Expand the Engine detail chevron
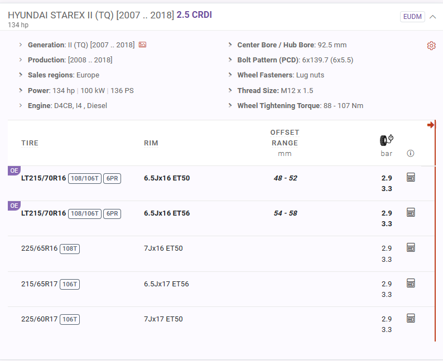443x361 pixels. coord(21,105)
